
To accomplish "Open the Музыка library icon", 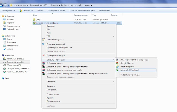I will point(4,49).
